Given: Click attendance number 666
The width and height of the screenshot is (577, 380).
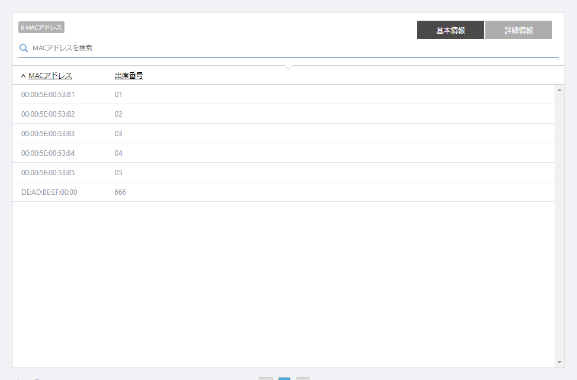Looking at the screenshot, I should pos(120,192).
